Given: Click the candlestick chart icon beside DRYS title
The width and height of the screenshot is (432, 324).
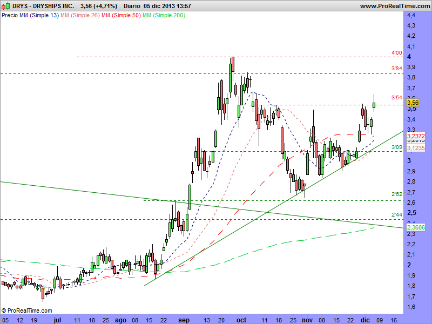Looking at the screenshot, I should [x=6, y=6].
